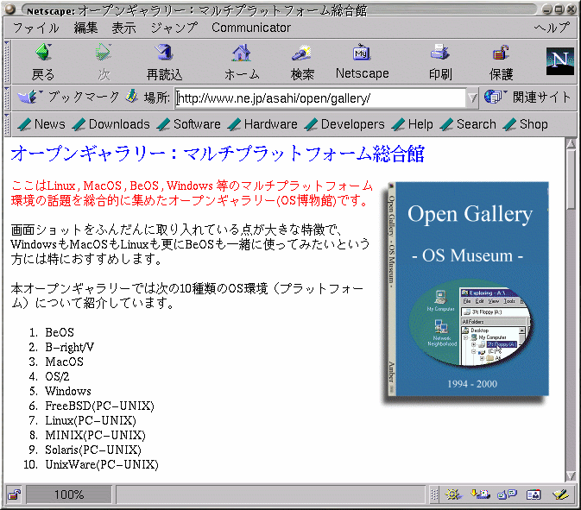Click the UnixWare(PC-UNIX) list entry
The image size is (581, 510).
pos(102,464)
